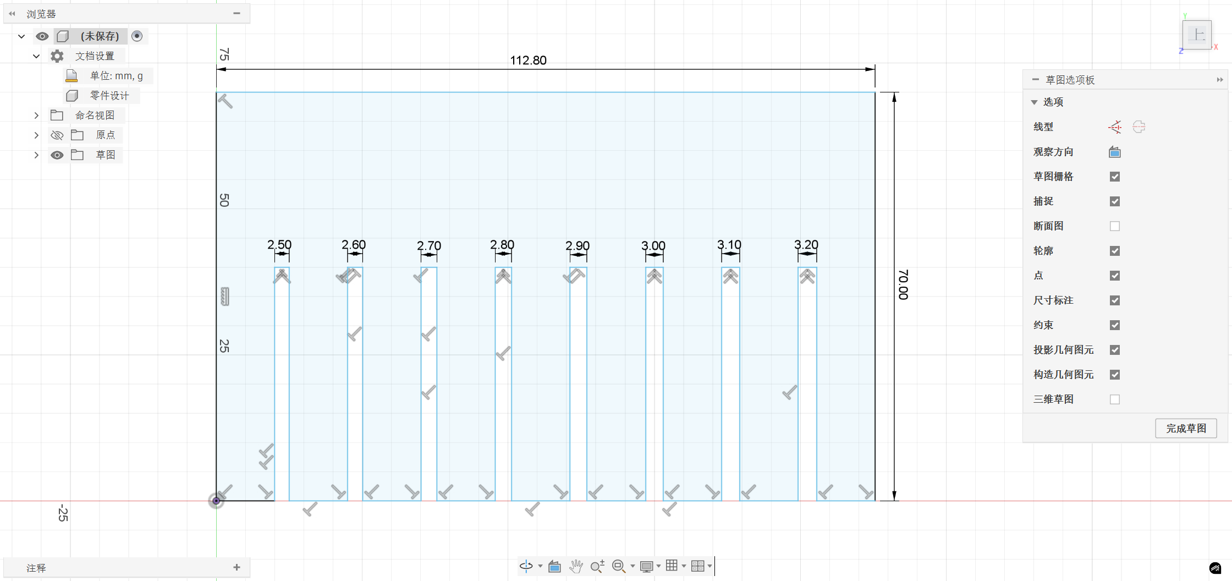1232x581 pixels.
Task: Toggle the 草图栅格 checkbox
Action: pyautogui.click(x=1115, y=177)
